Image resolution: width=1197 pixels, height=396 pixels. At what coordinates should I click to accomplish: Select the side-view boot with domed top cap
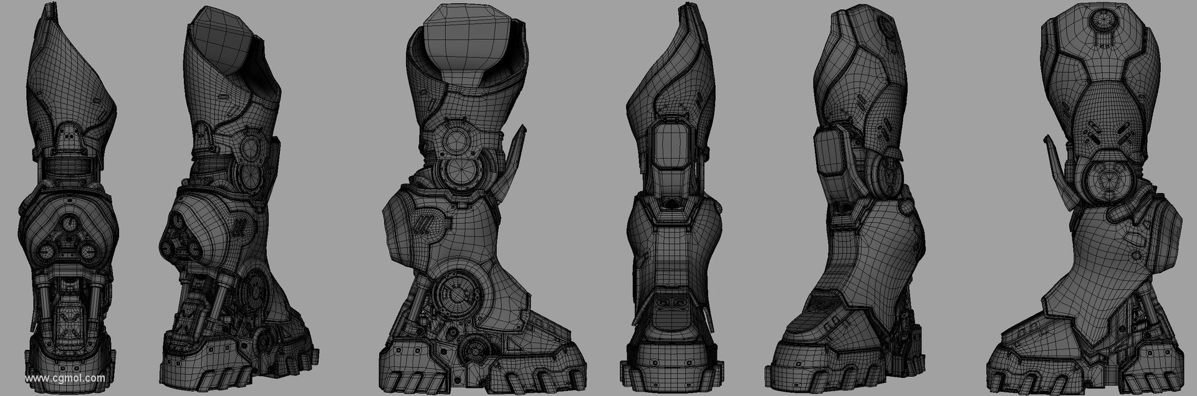[483, 198]
